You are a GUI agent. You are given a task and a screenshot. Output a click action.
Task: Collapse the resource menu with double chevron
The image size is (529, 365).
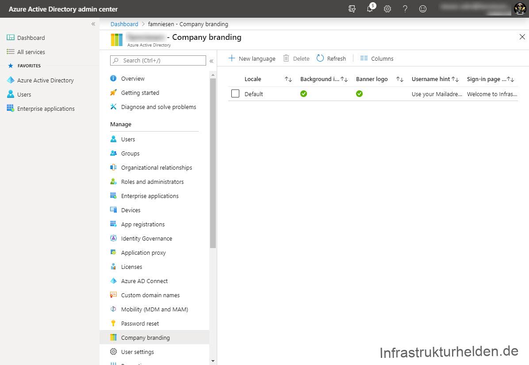(211, 61)
